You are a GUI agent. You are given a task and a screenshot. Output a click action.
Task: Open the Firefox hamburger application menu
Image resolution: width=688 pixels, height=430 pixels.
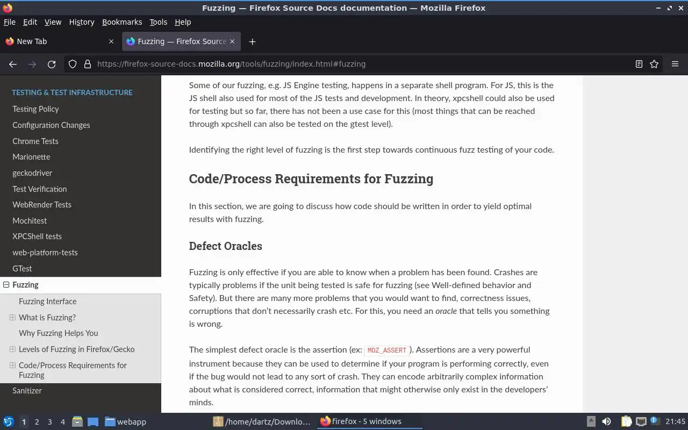pos(675,64)
